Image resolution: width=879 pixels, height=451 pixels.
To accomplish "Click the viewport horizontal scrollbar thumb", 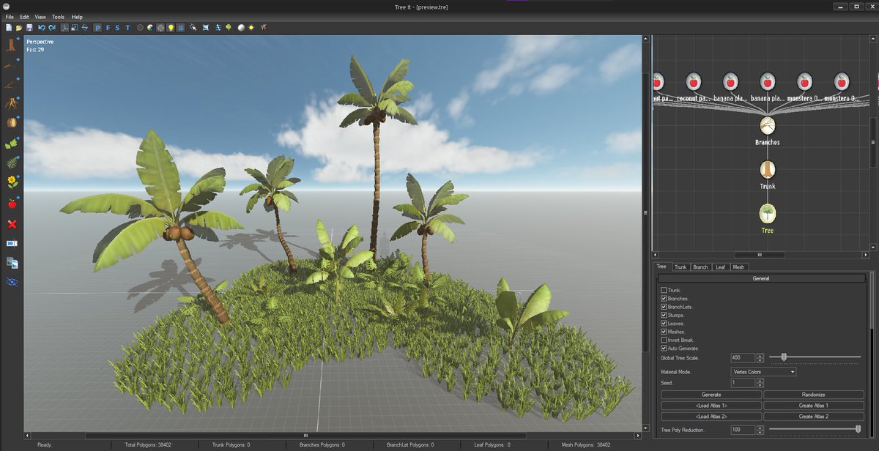I will click(x=305, y=435).
